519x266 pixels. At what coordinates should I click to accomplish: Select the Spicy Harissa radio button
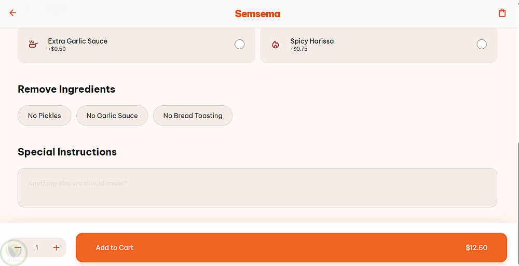pyautogui.click(x=482, y=45)
